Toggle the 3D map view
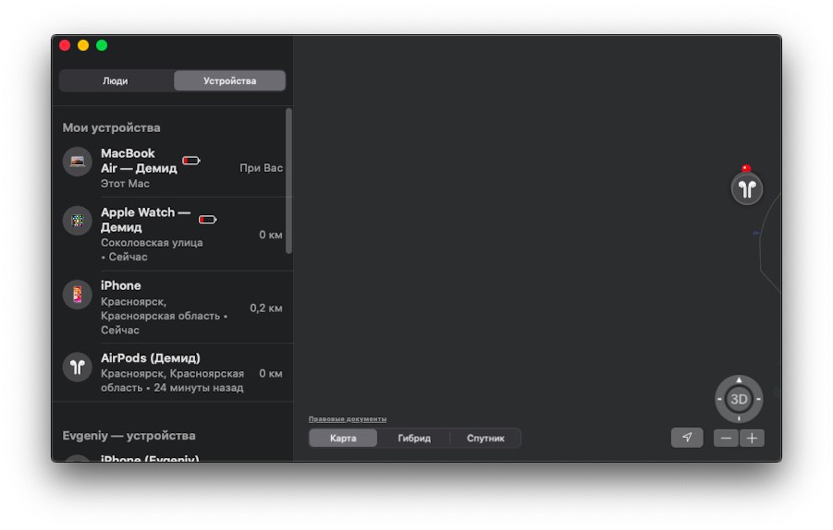The image size is (833, 530). pos(739,399)
